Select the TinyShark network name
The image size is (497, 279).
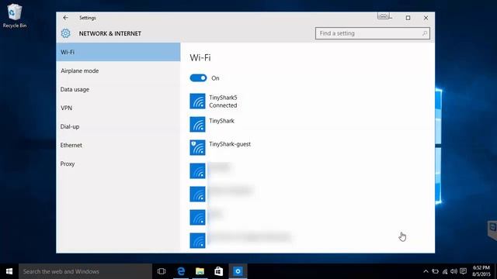[x=221, y=121]
